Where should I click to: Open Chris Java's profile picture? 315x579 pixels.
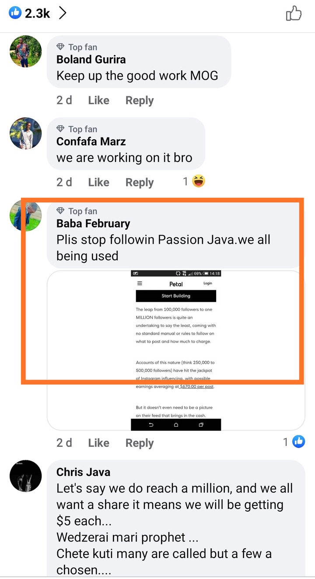point(25,476)
